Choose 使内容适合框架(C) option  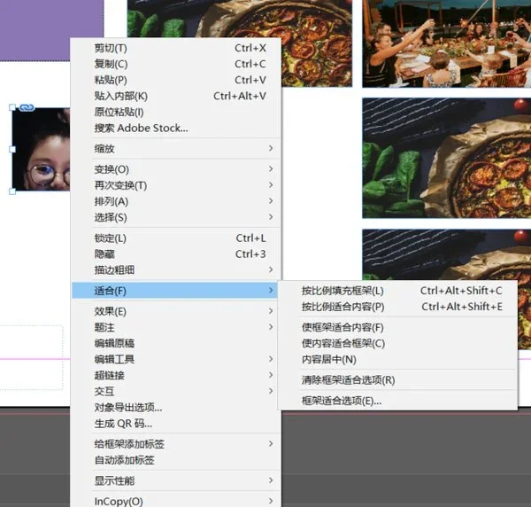pos(397,343)
